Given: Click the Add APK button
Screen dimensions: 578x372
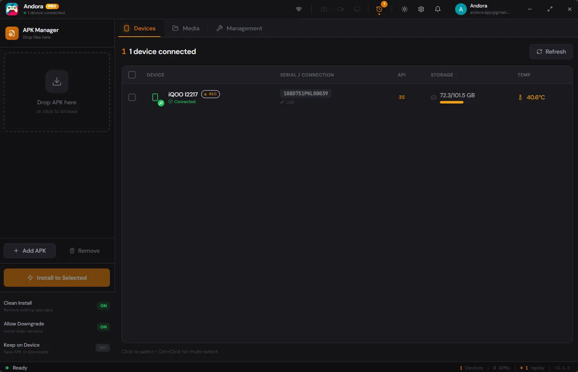Looking at the screenshot, I should pos(29,251).
